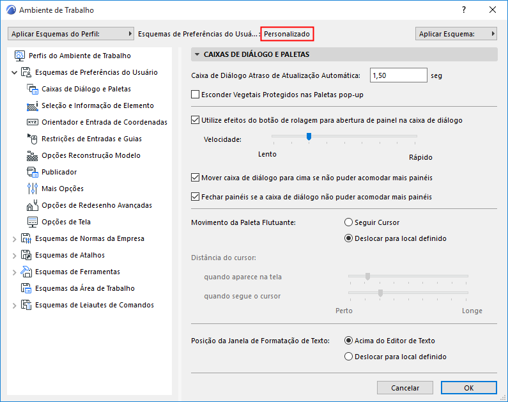Click the Esquemas de Preferências do Usuá... label
This screenshot has height=402, width=508.
(x=199, y=34)
